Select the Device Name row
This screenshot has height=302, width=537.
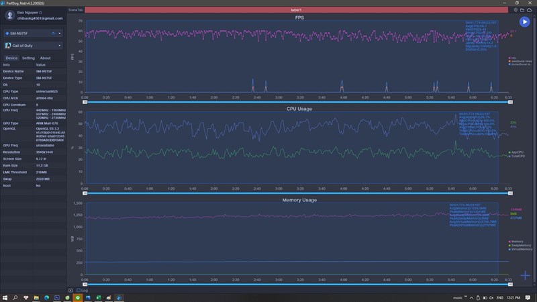point(33,71)
